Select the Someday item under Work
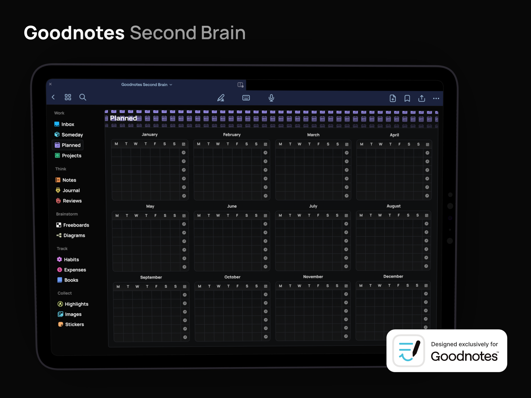The image size is (531, 398). [x=72, y=135]
